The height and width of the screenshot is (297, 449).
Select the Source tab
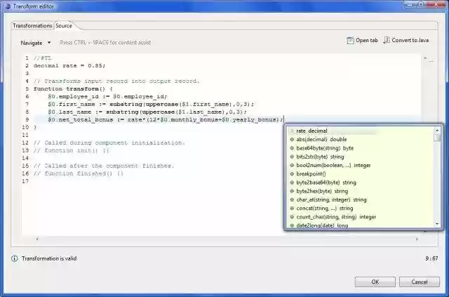[x=64, y=25]
